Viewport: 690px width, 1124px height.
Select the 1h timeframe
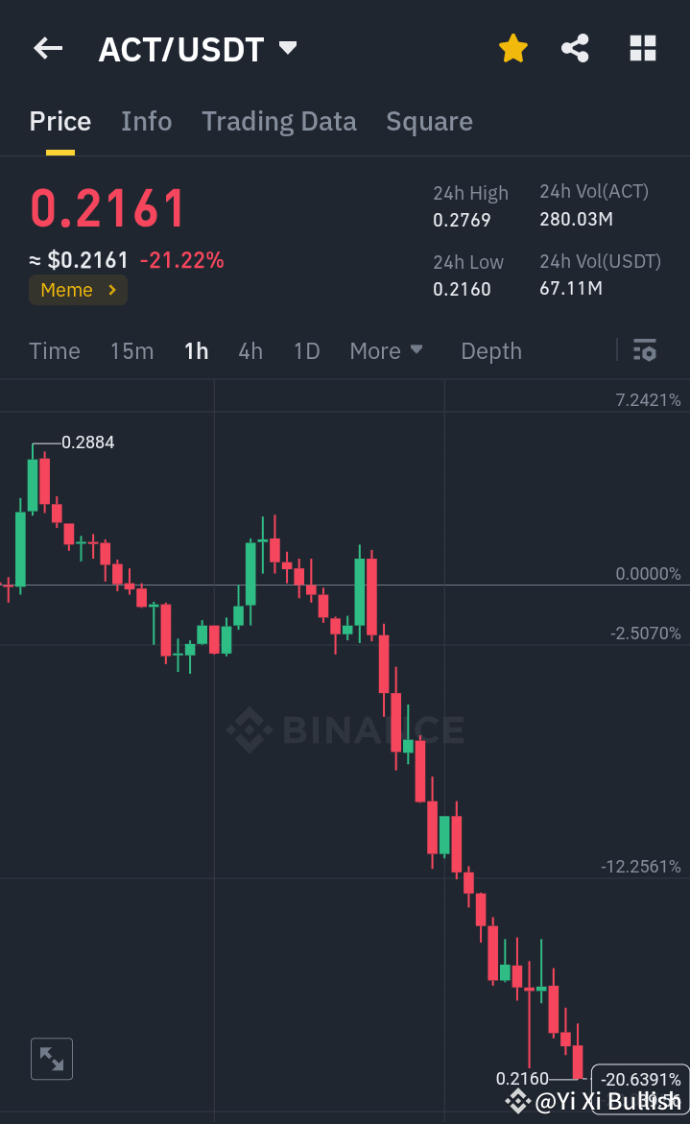click(196, 350)
